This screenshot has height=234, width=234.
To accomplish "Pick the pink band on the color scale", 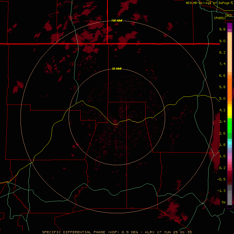I will pos(230,158).
